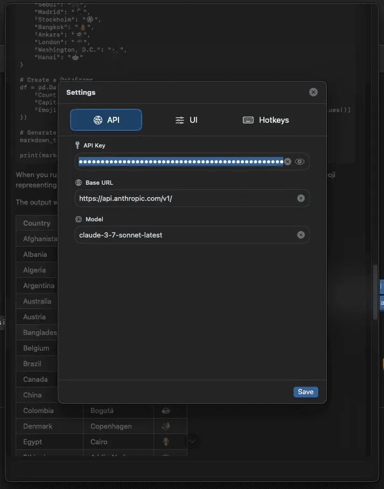Clear the Base URL field with its X icon
The height and width of the screenshot is (489, 384).
301,198
